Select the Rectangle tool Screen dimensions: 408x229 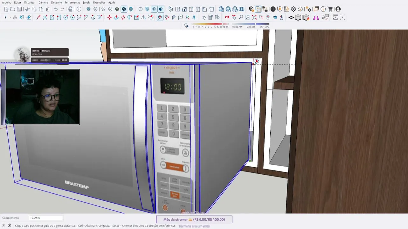tap(52, 17)
